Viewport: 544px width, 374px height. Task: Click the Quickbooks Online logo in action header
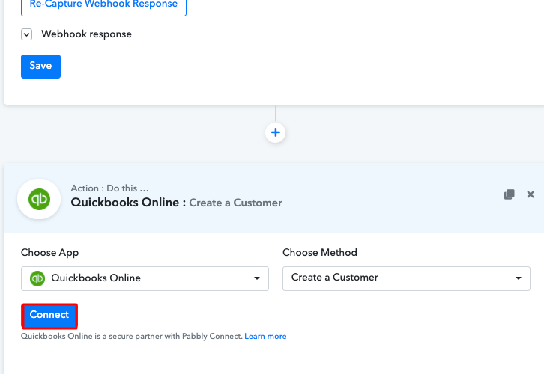[39, 199]
